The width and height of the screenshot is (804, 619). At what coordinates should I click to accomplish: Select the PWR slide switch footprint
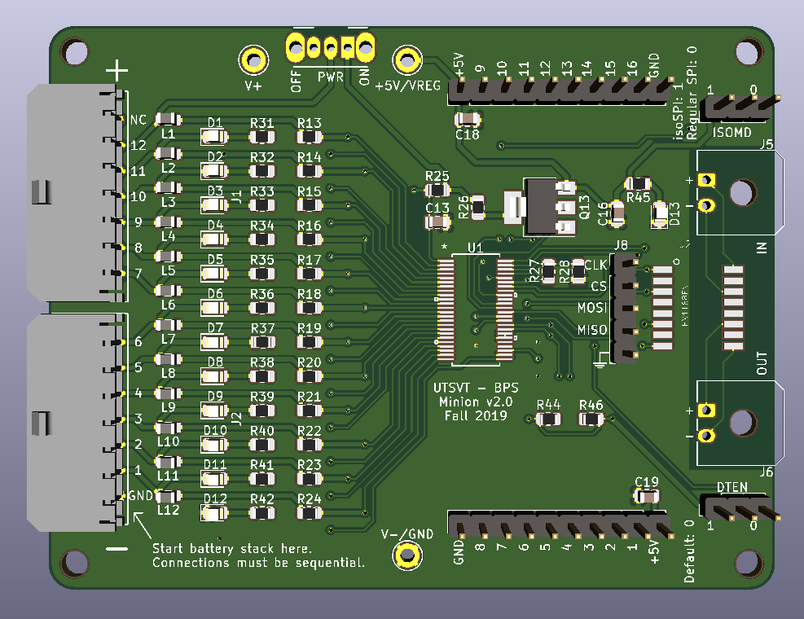[x=330, y=48]
